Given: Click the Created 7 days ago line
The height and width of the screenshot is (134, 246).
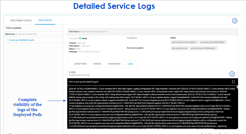Looking at the screenshot, I should click(x=77, y=43).
